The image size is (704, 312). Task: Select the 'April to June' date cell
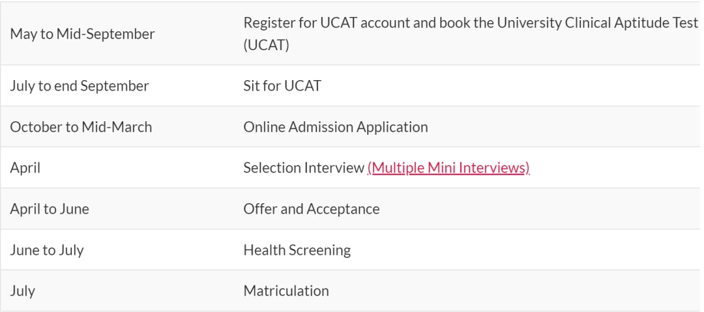point(50,209)
